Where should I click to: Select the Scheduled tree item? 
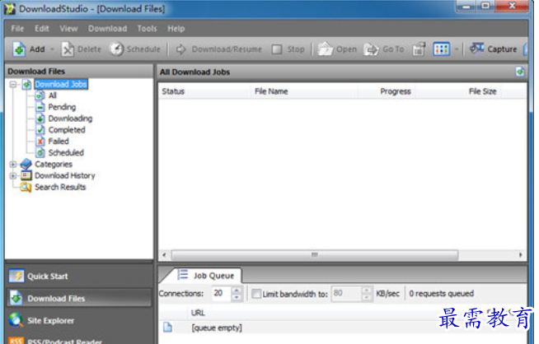point(66,152)
